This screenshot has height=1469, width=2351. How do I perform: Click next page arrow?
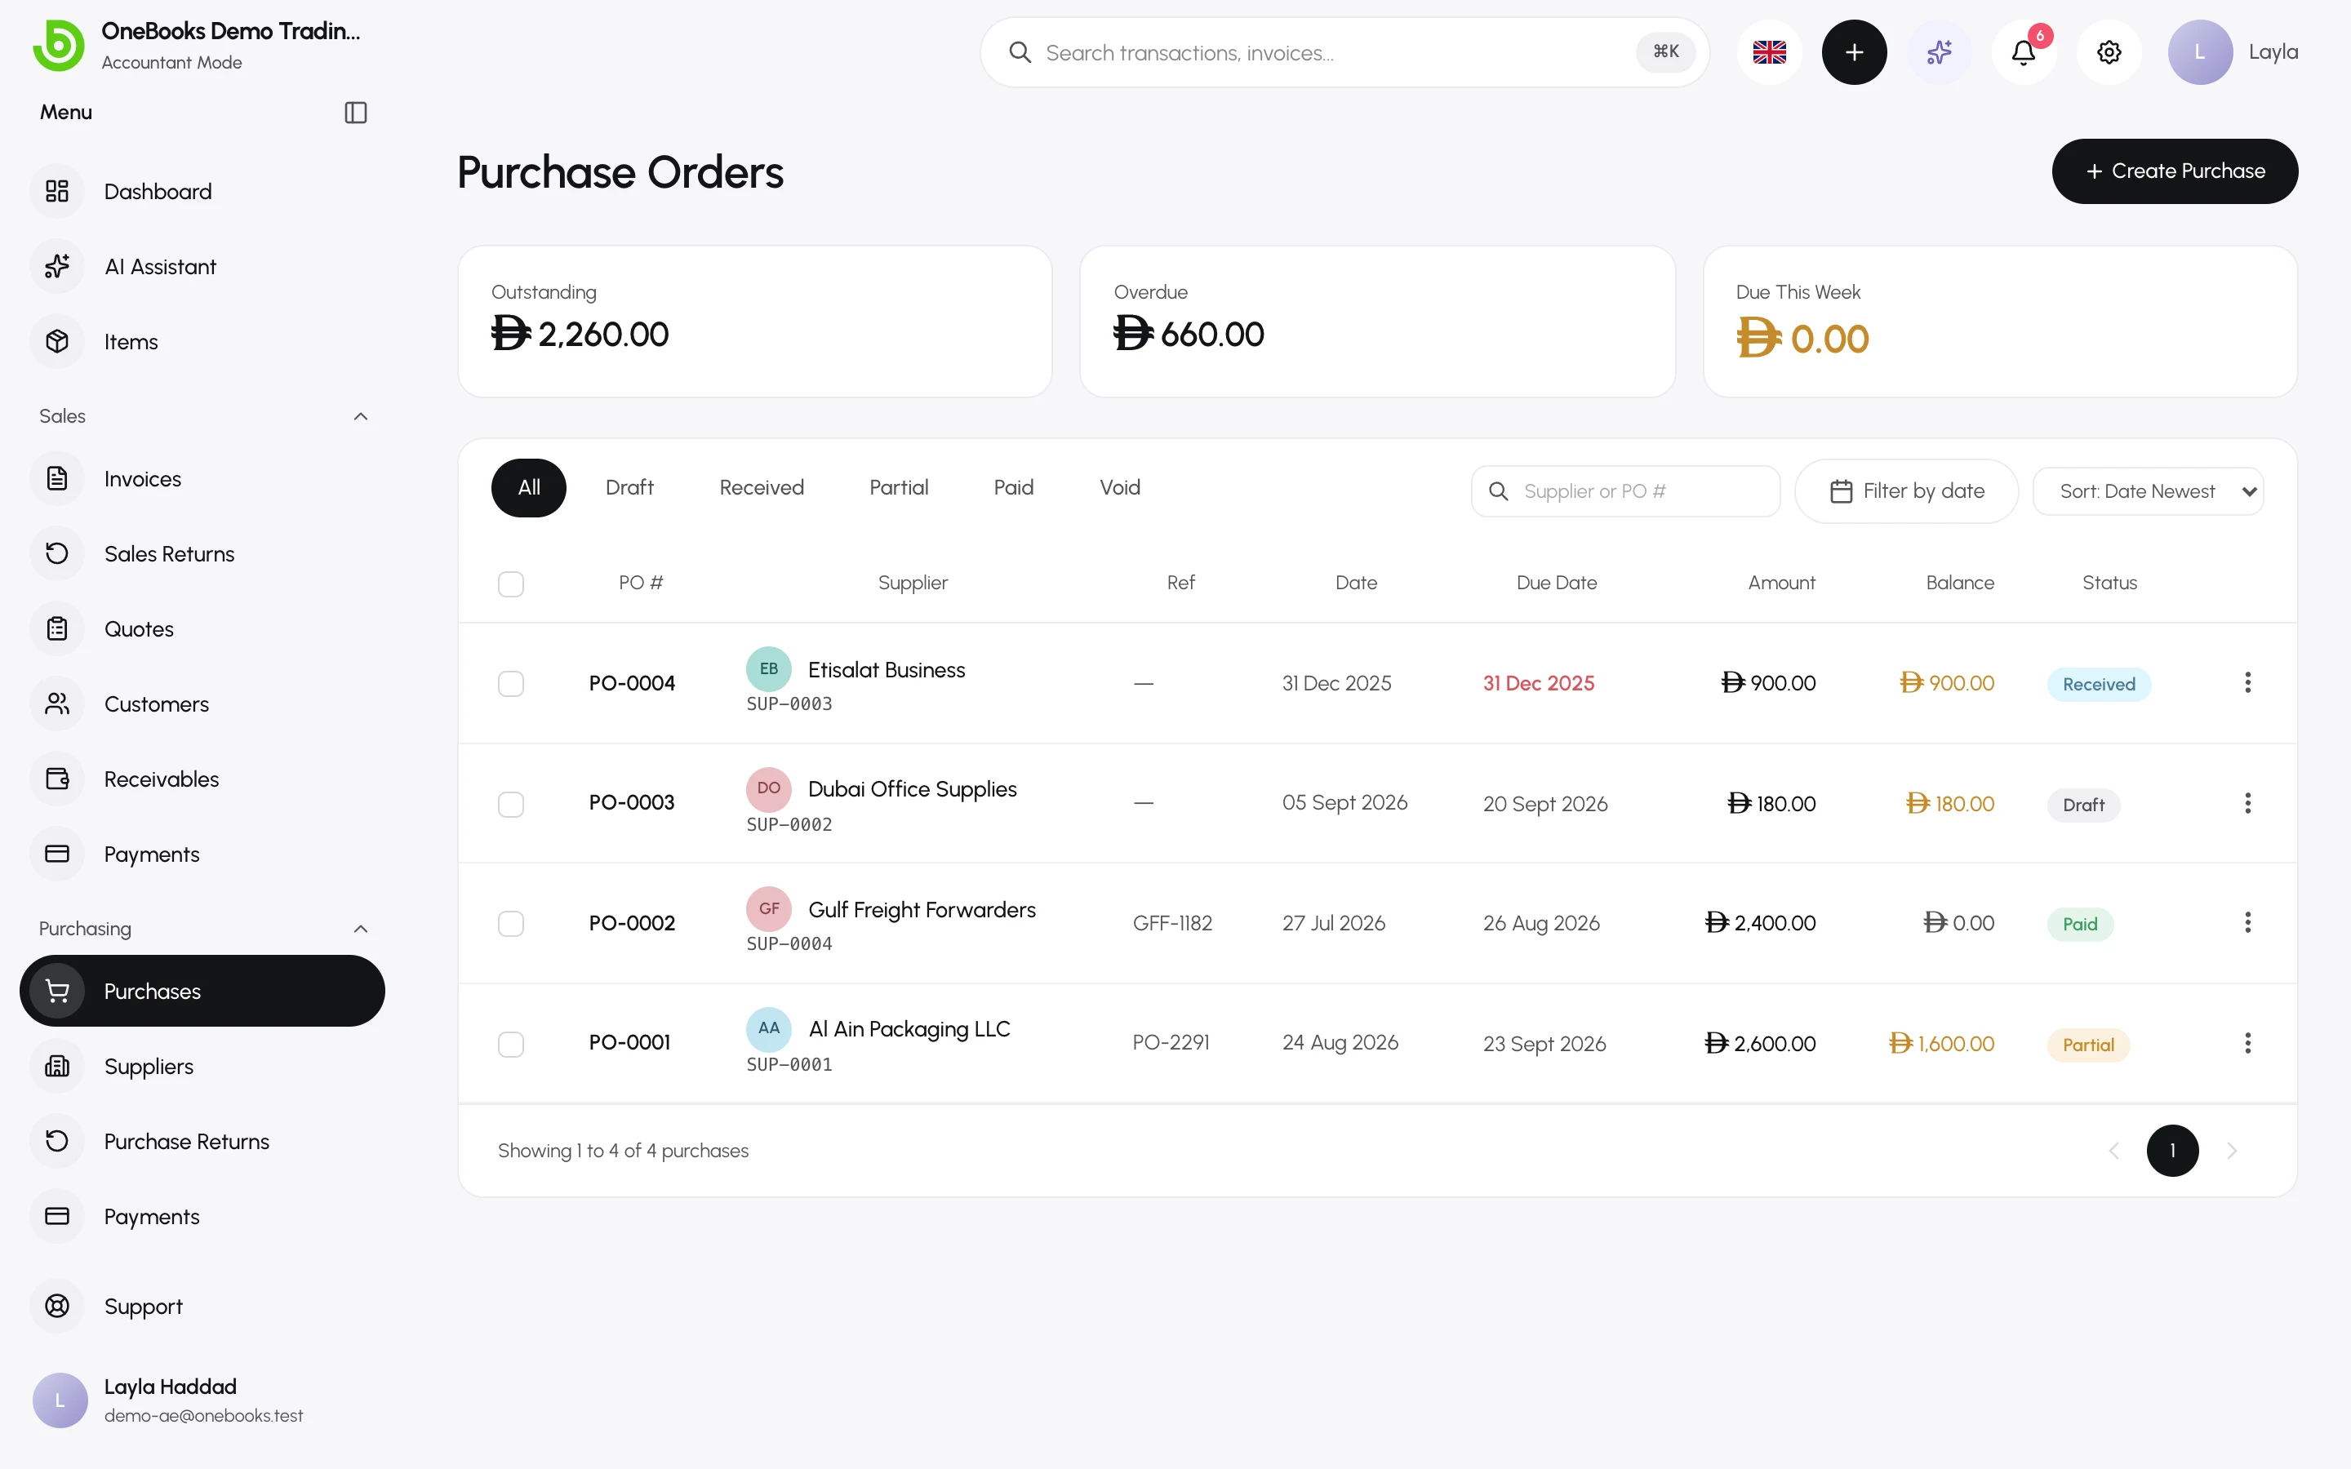tap(2232, 1152)
